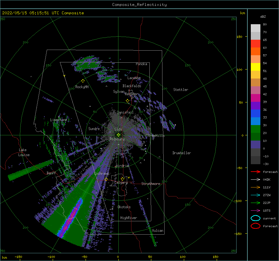Click the Lake Louise label
279x261 pixels.
[x=24, y=152]
